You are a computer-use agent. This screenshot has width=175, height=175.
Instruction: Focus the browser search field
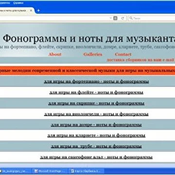(152, 18)
